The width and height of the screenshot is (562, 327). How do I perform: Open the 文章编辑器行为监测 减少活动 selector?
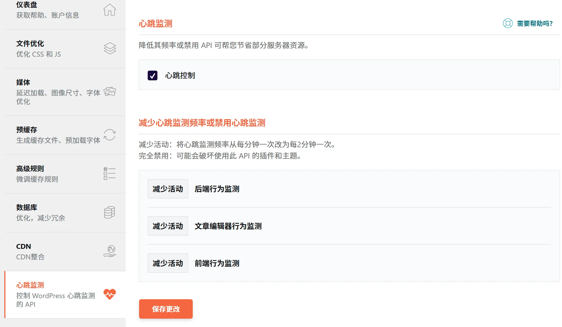pos(168,226)
